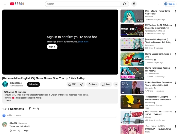Open options for FUKKIRETA video
The image size is (179, 134).
(x=176, y=126)
